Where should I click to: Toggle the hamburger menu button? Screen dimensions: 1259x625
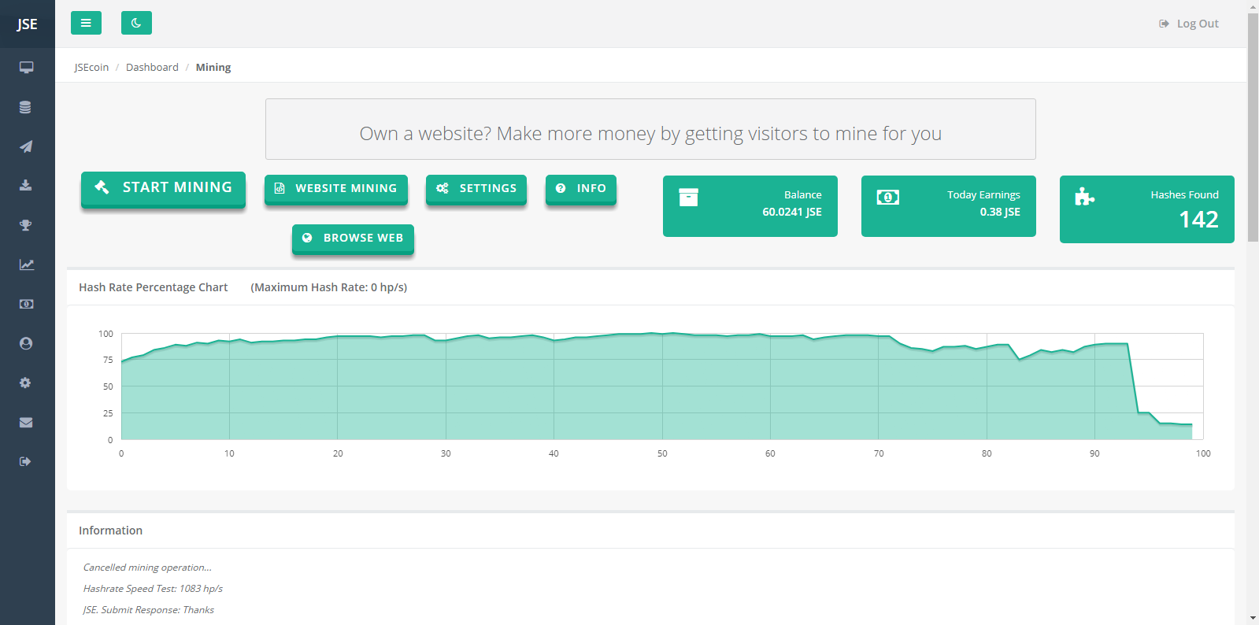coord(86,23)
